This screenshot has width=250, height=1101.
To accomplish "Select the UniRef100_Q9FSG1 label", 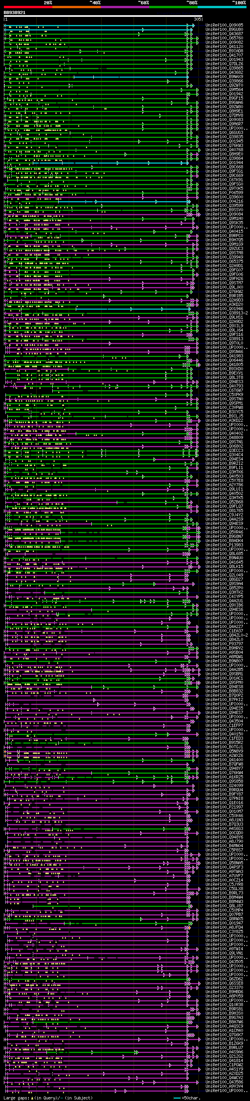I will pyautogui.click(x=224, y=171).
